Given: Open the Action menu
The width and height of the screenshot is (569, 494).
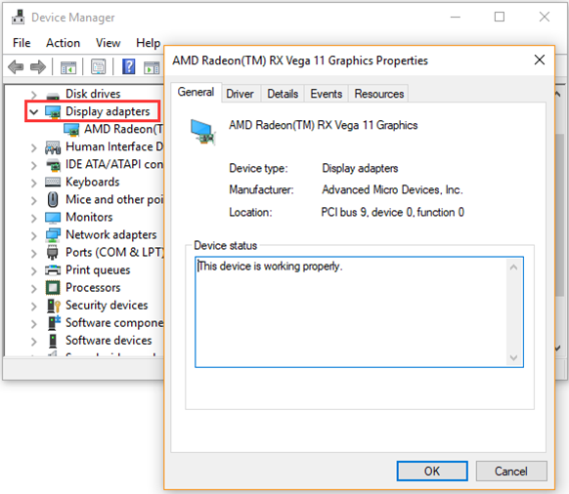Looking at the screenshot, I should [x=63, y=43].
